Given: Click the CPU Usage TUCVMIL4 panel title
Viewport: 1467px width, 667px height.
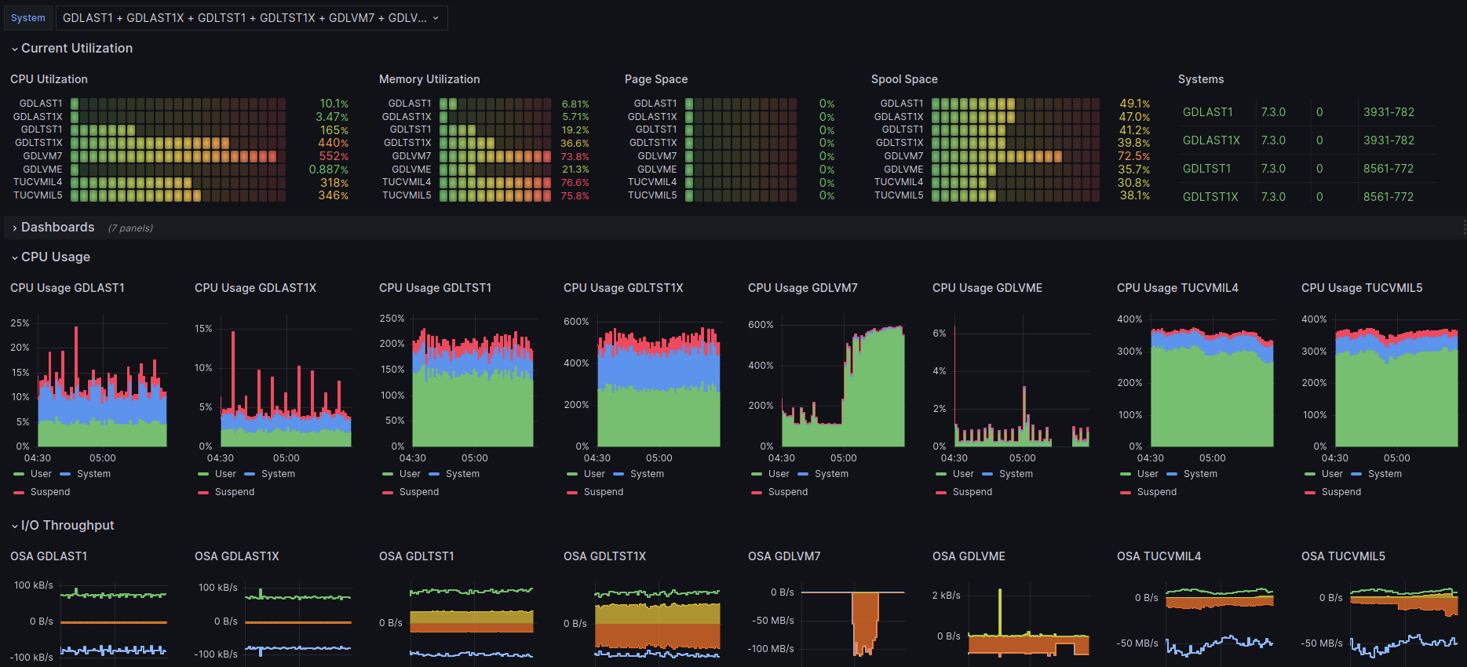Looking at the screenshot, I should (x=1177, y=288).
